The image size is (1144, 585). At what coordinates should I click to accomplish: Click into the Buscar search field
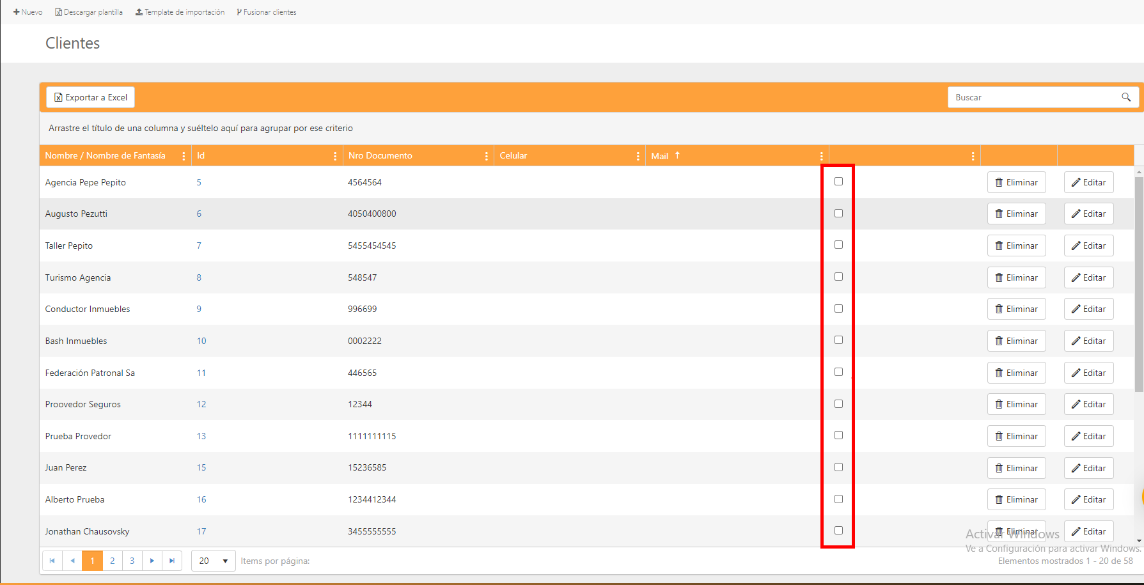click(x=1033, y=97)
